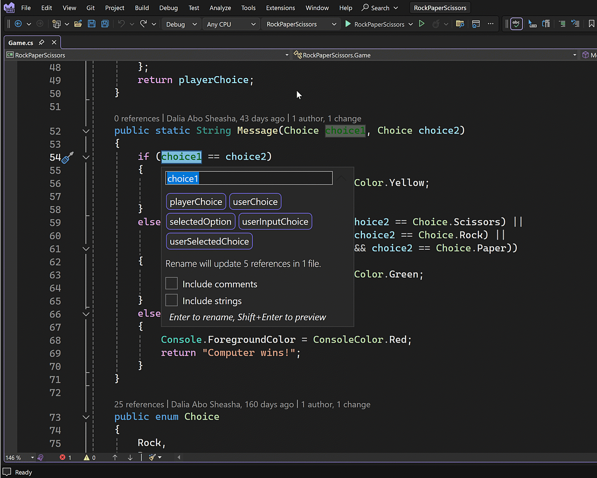Open the Build menu
Viewport: 597px width, 478px height.
(142, 8)
